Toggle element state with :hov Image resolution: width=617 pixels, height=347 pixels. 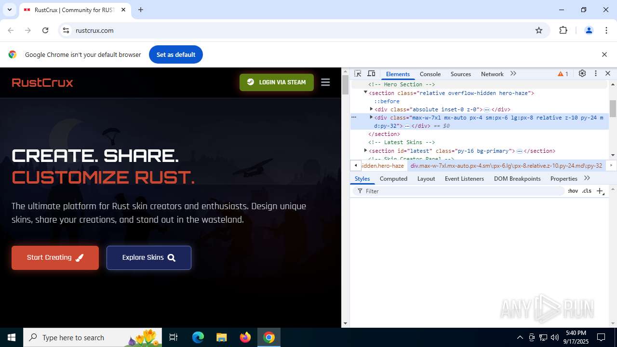tap(573, 191)
